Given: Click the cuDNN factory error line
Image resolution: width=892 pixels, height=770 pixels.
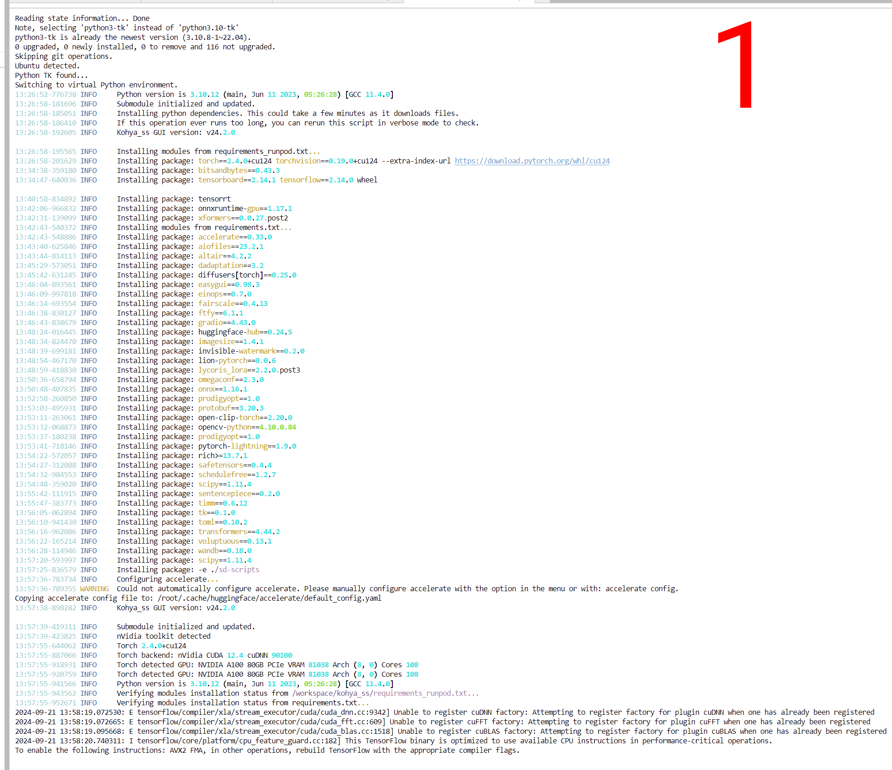Looking at the screenshot, I should tap(444, 712).
